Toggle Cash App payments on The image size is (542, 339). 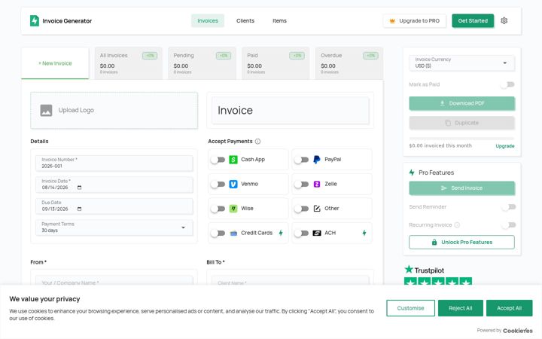[x=218, y=160]
